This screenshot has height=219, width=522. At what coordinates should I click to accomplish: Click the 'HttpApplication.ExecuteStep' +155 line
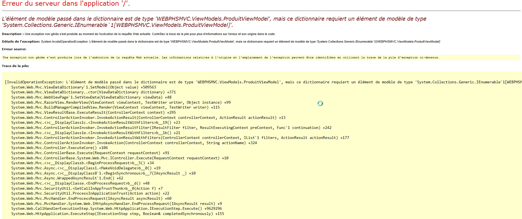click(118, 214)
